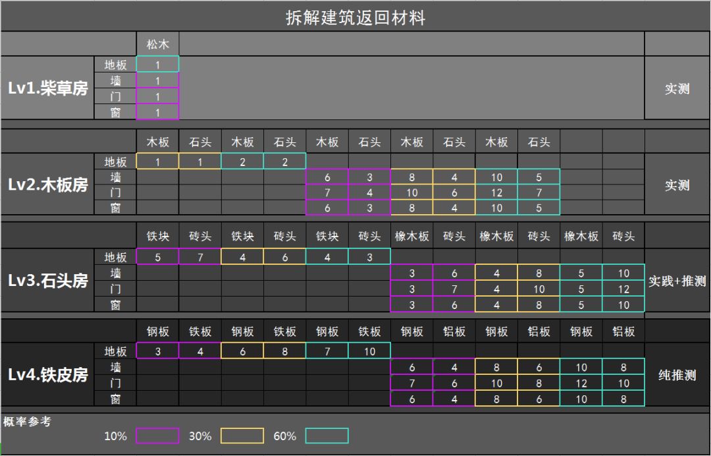Click the 概率参考 legend label
Image resolution: width=711 pixels, height=456 pixels.
pos(27,421)
